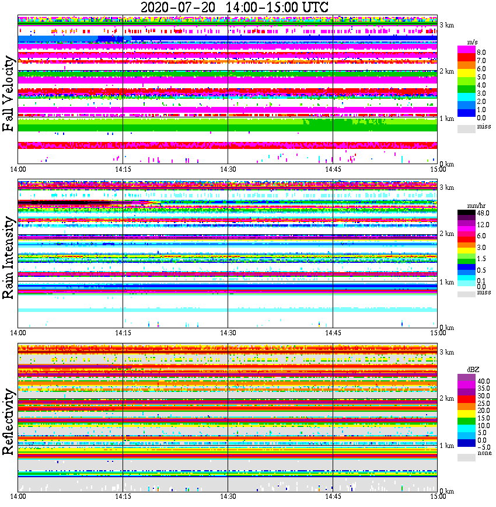Click the "none" label in Reflectivity legend

(x=484, y=453)
